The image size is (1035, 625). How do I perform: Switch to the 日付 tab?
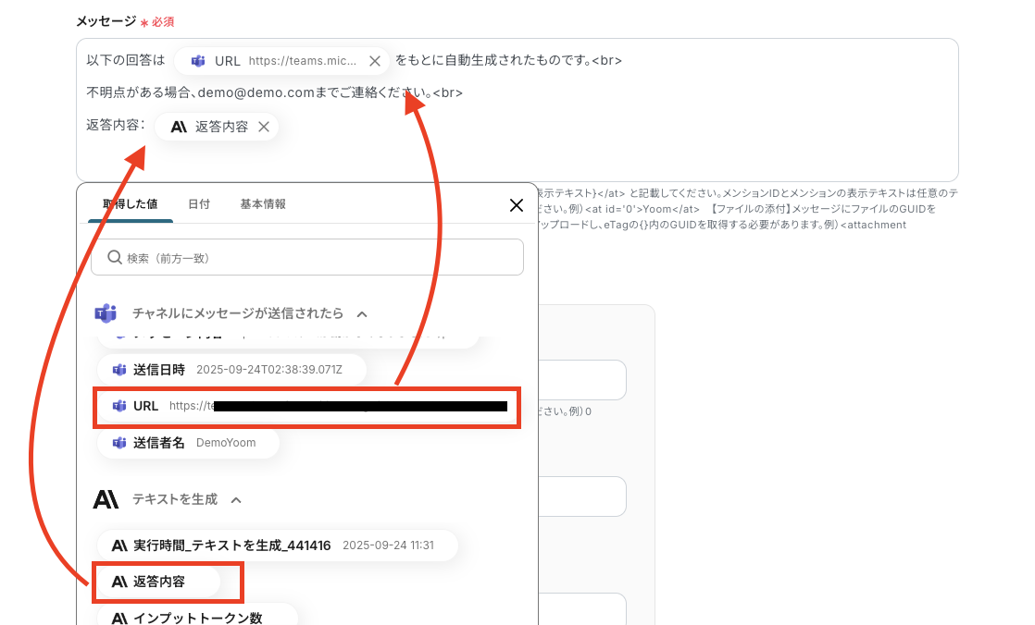click(x=199, y=203)
